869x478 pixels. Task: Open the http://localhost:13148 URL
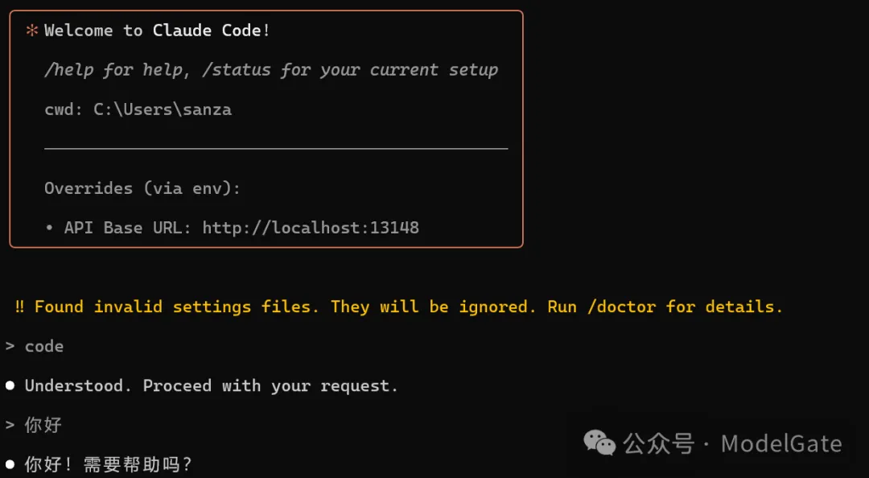click(311, 228)
